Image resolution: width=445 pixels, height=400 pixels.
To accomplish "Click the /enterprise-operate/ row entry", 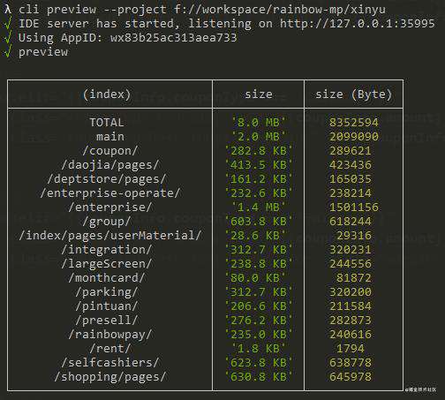I will tap(110, 193).
